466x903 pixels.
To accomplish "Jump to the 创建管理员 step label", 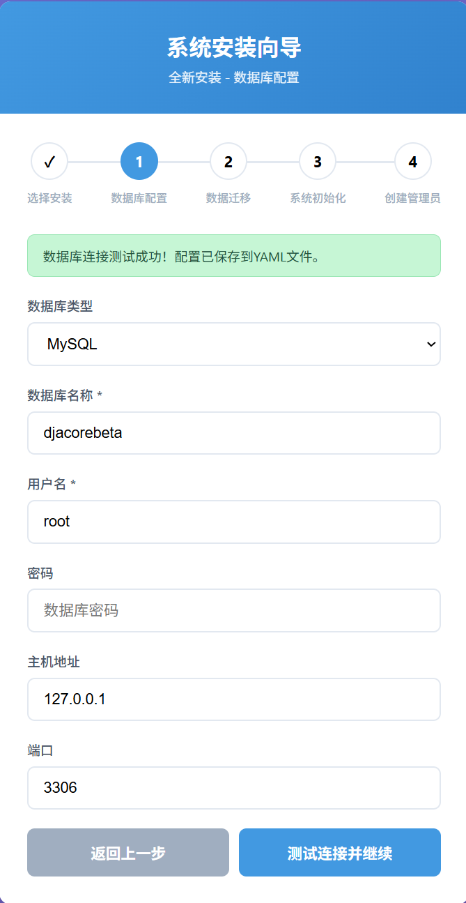I will (412, 199).
